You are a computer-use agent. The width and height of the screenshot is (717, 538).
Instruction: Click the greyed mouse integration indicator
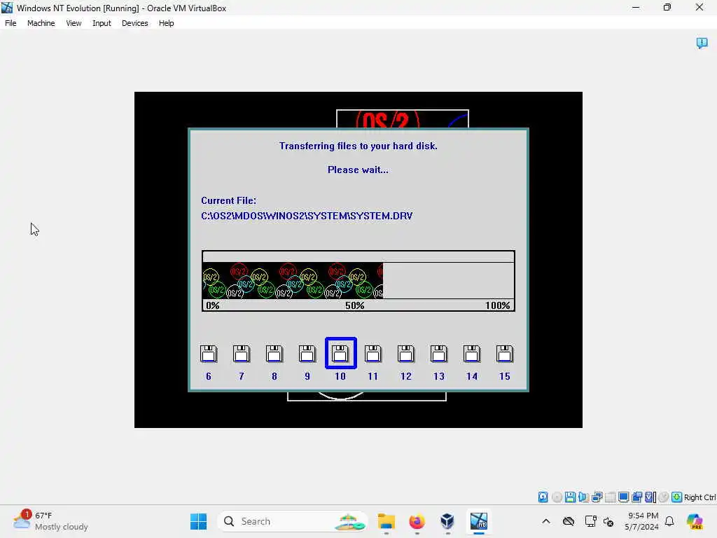point(664,497)
